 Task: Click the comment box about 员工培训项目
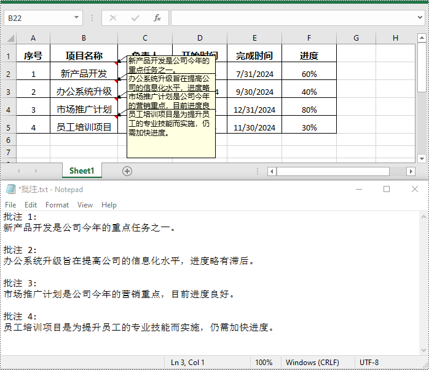[x=171, y=134]
